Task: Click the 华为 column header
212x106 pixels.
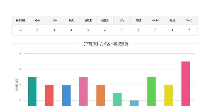Action: coord(122,20)
